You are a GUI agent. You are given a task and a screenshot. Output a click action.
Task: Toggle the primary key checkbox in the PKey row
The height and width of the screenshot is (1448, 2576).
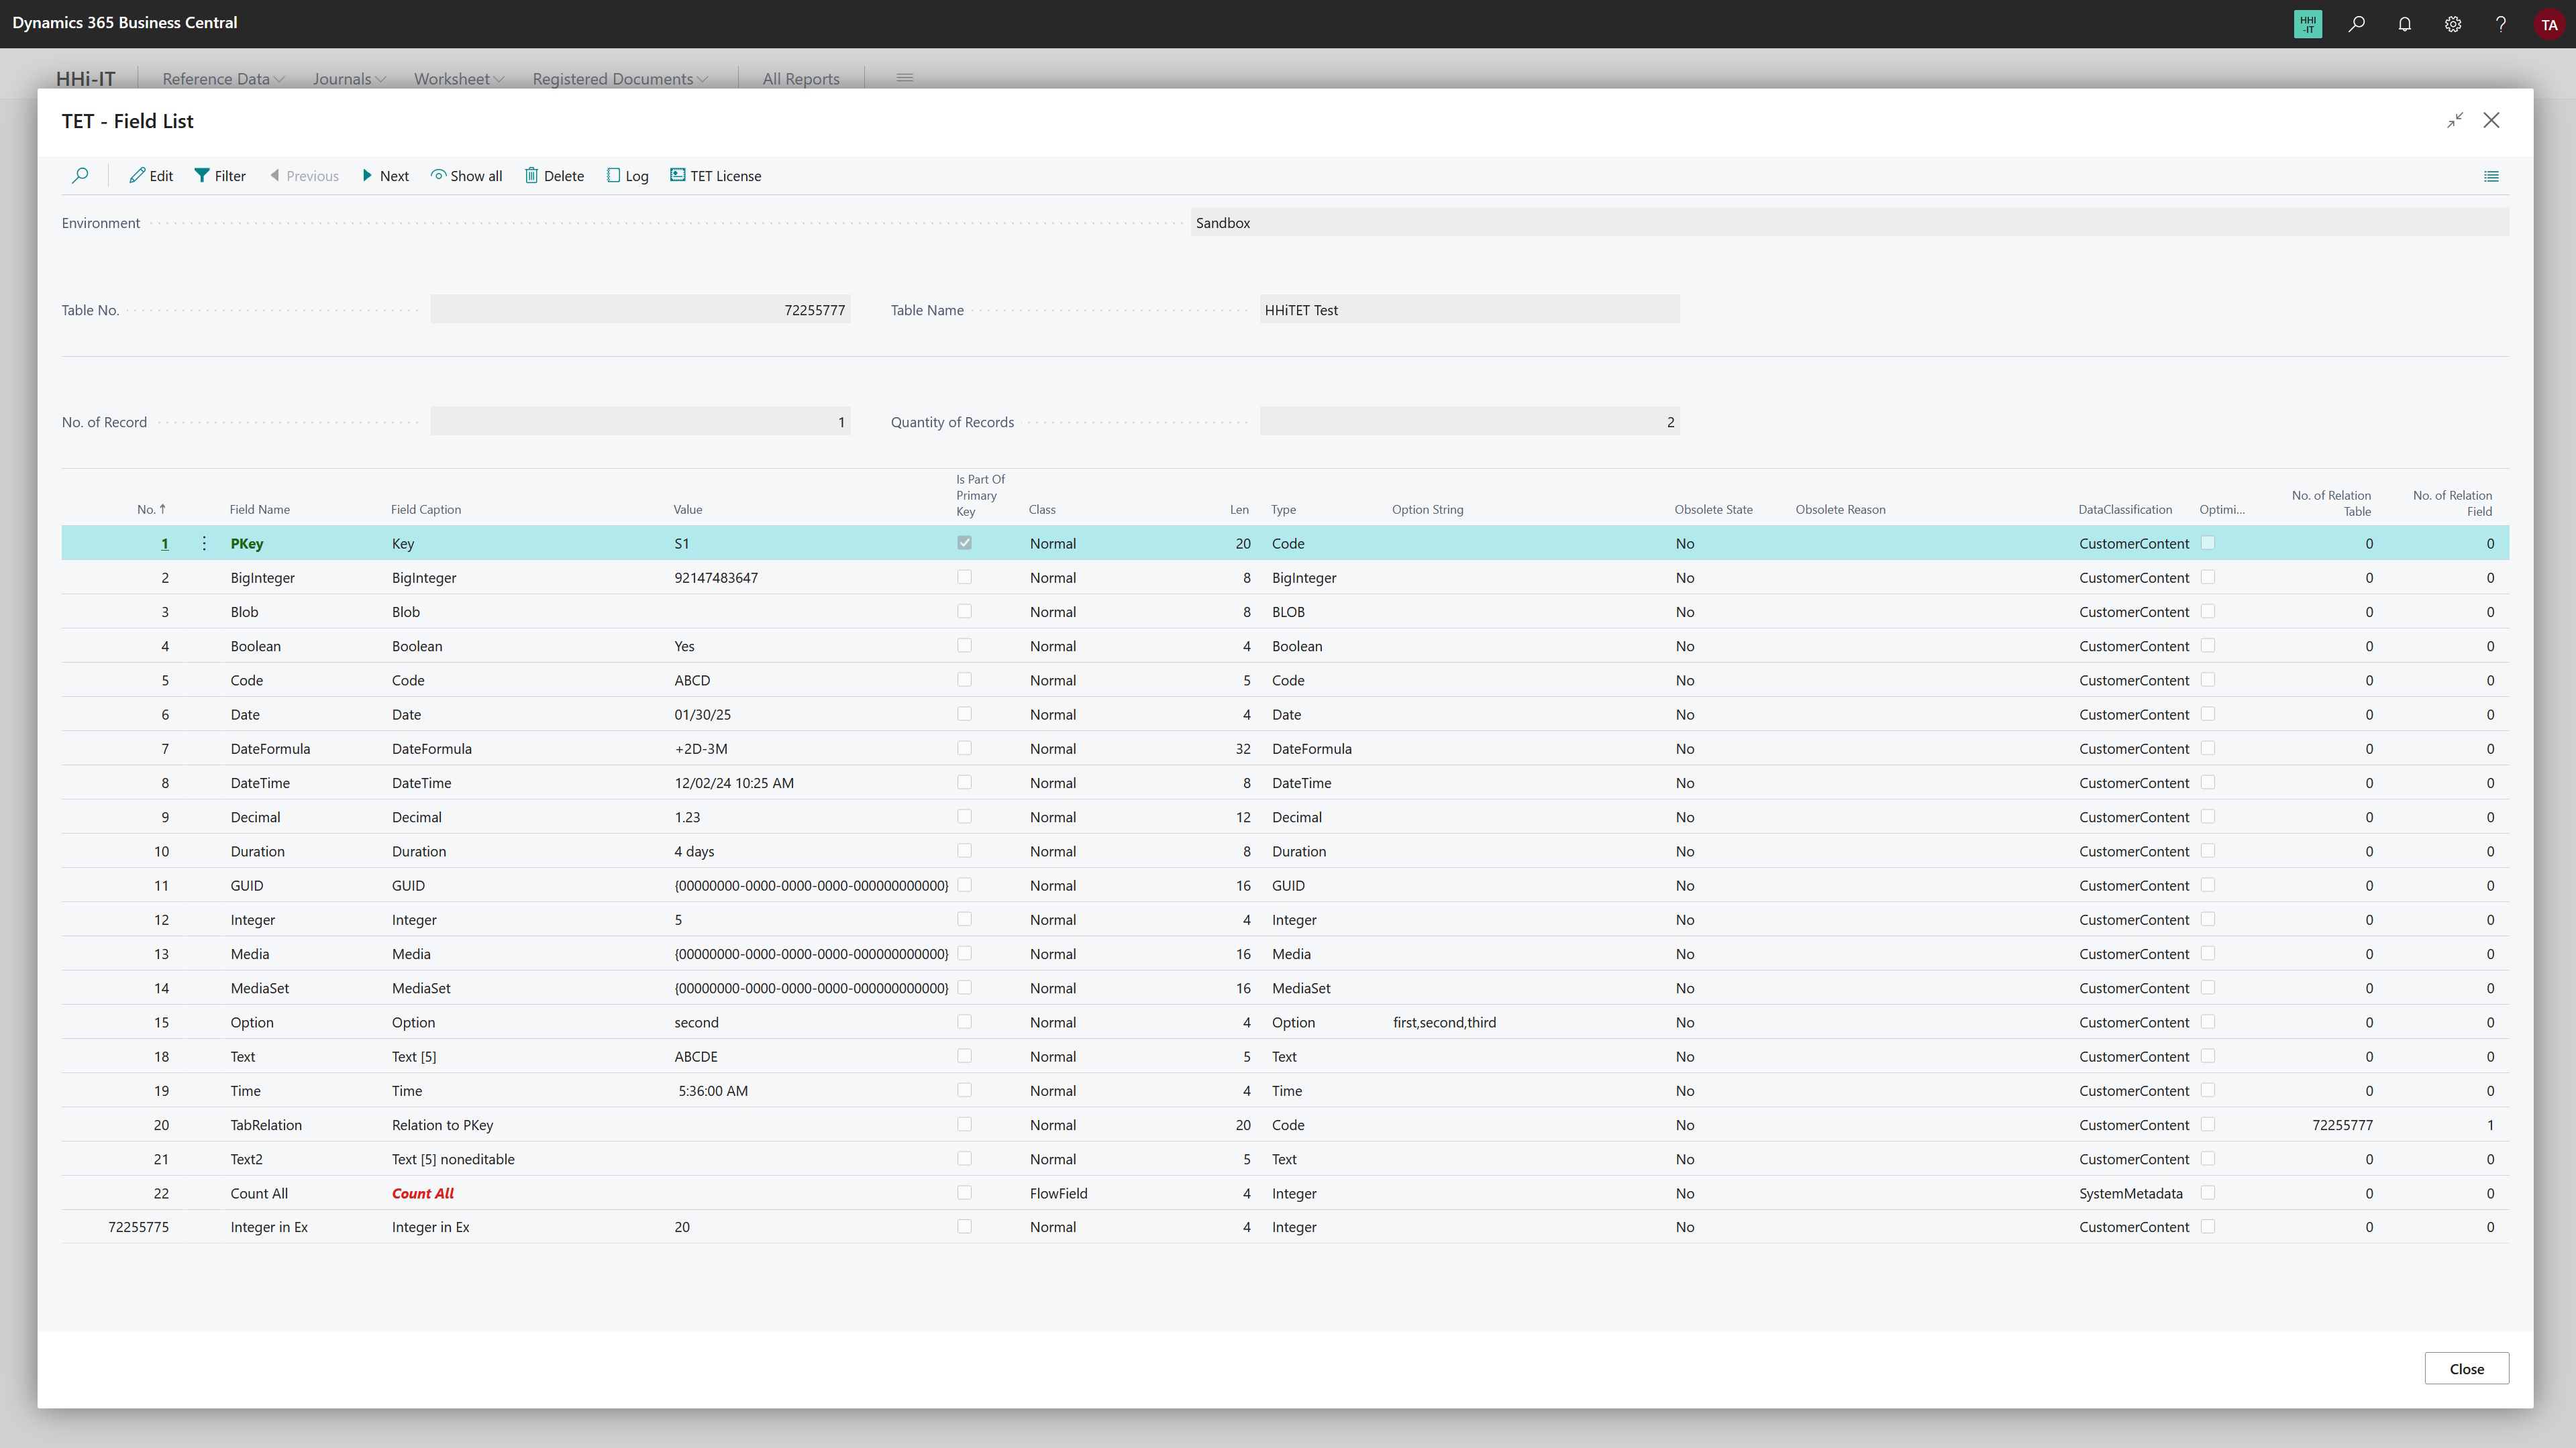pos(964,544)
